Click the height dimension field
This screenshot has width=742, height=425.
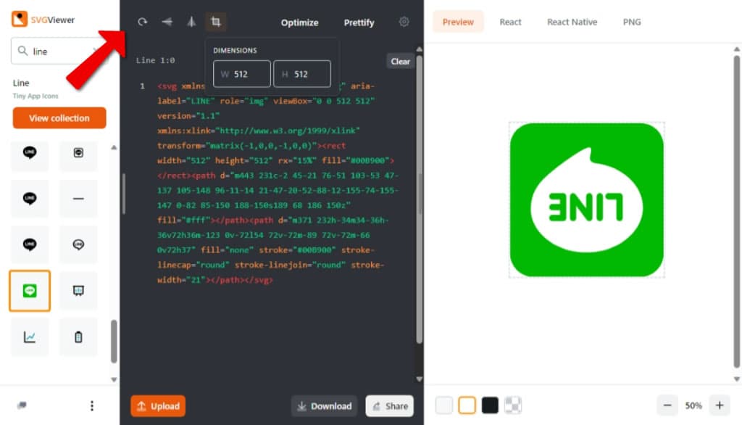[302, 74]
